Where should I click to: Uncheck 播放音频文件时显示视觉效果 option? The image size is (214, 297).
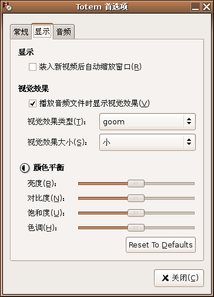tap(32, 103)
